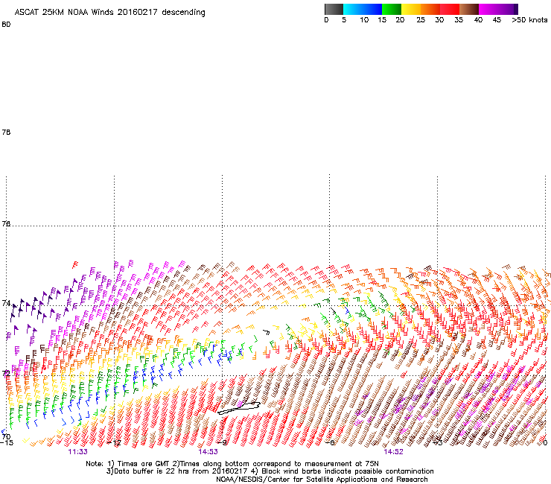Image resolution: width=551 pixels, height=484 pixels.
Task: Click the orange 25-30 knots color segment
Action: click(x=430, y=9)
